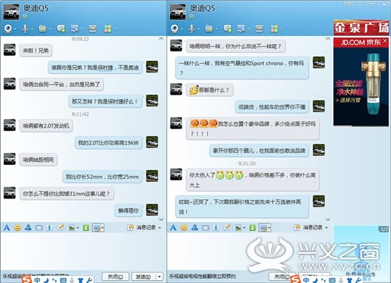Screen dimensions: 391x283
Task: Open font settings 'A' in right window
Action: point(173,227)
